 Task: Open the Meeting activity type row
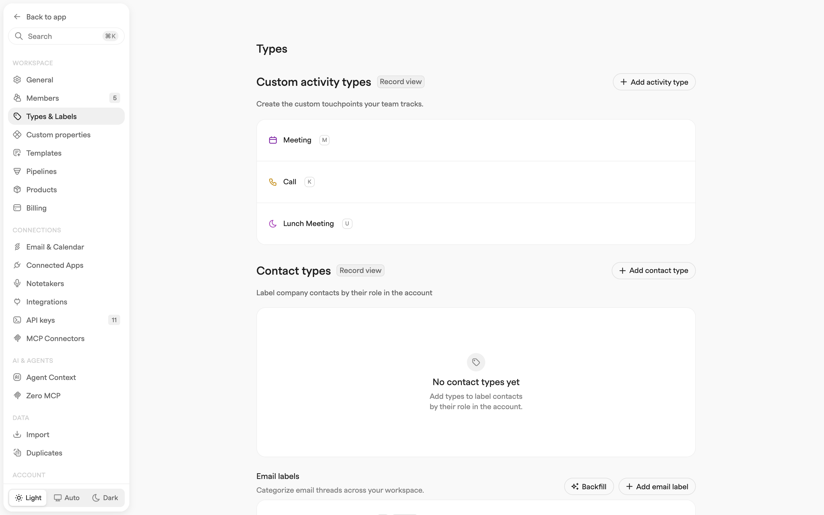coord(476,140)
